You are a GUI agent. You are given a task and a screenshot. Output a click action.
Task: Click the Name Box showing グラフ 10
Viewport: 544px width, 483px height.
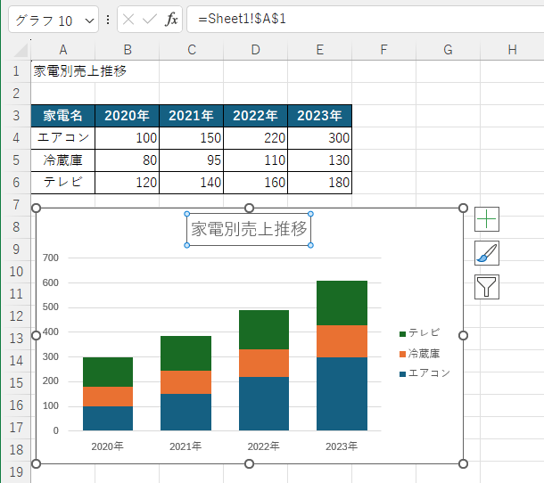pyautogui.click(x=45, y=20)
